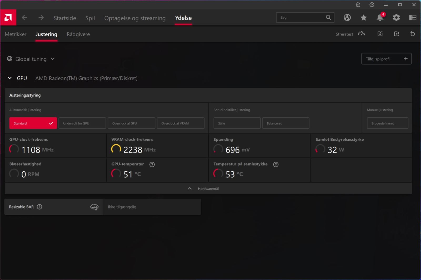Click the bug report icon
This screenshot has height=280, width=421.
coord(358,5)
